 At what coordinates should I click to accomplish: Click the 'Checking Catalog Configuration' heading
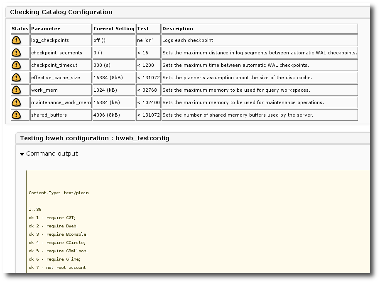coord(61,12)
